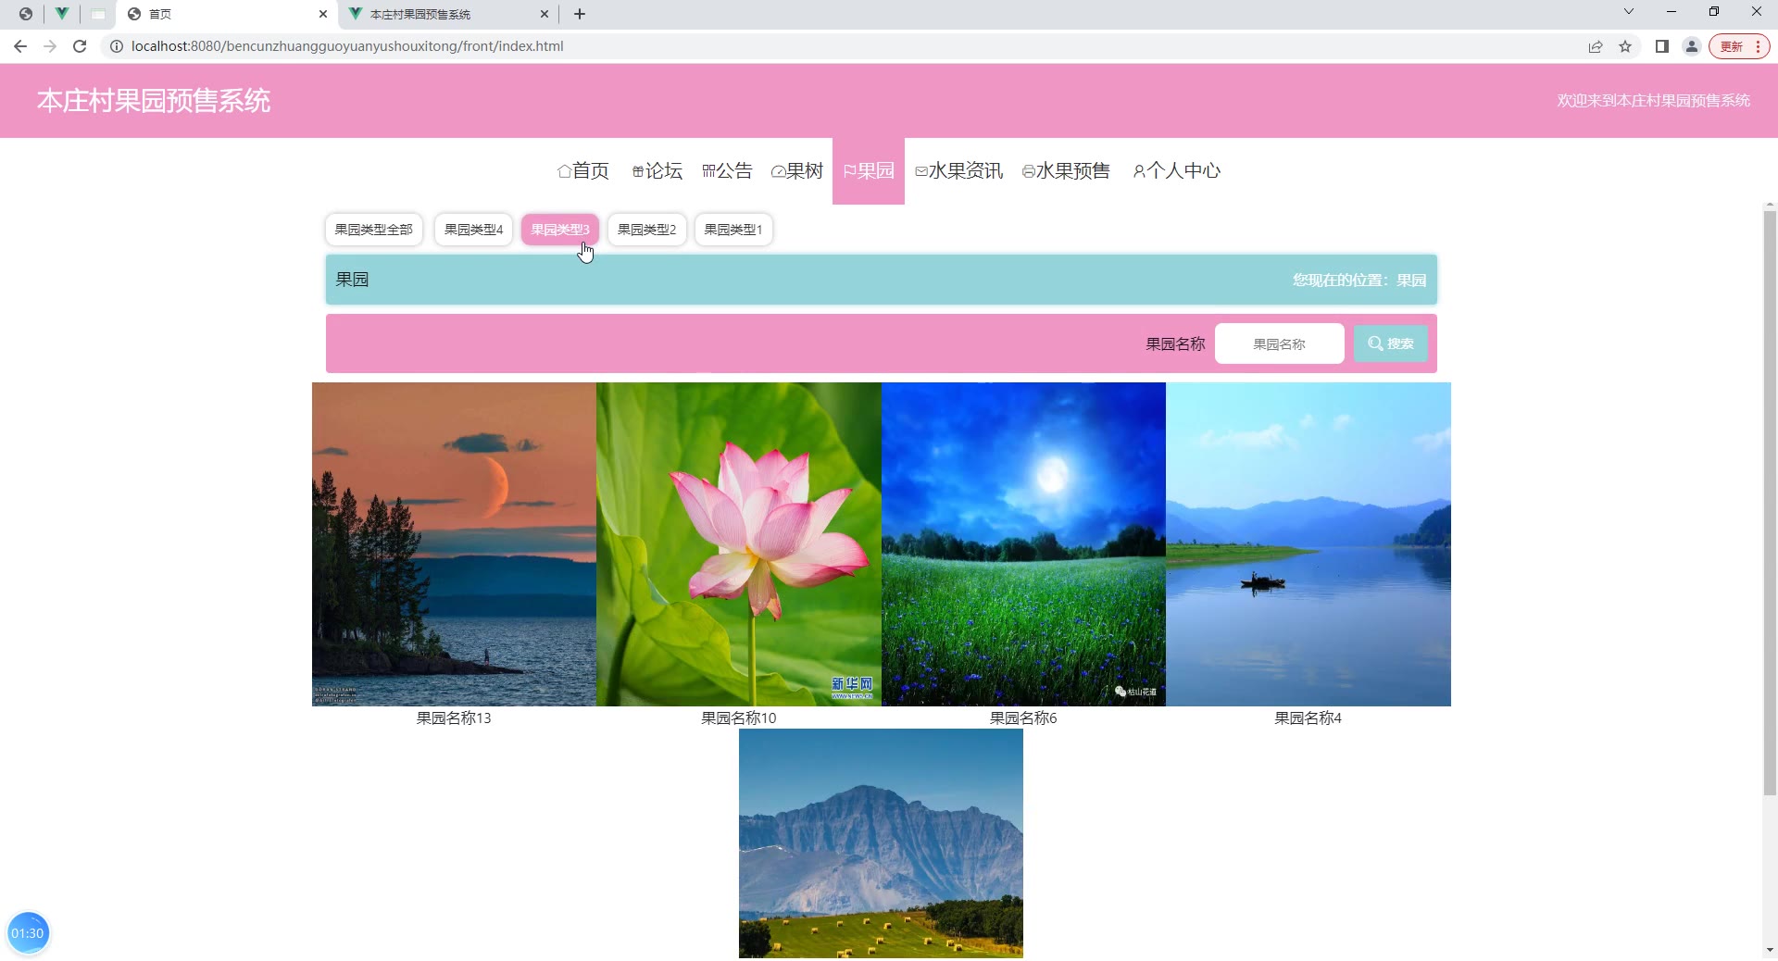Go back using browser back arrow
The height and width of the screenshot is (961, 1778).
tap(20, 46)
